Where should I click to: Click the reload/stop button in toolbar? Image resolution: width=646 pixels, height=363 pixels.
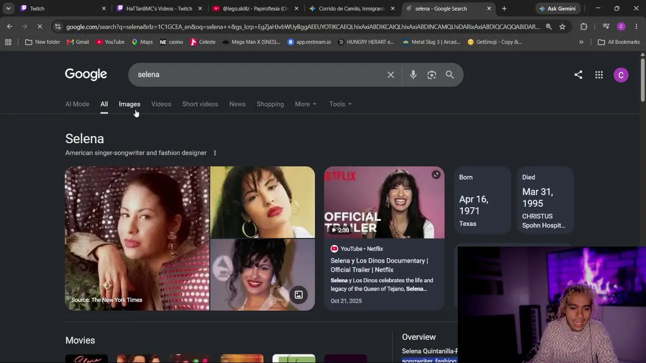(x=40, y=27)
